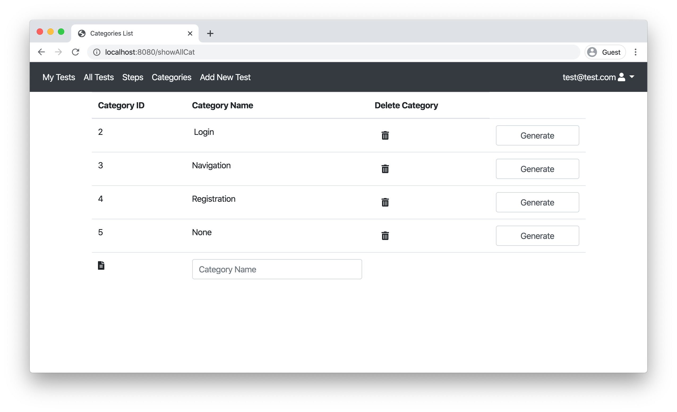Go back using browser back arrow
Image resolution: width=677 pixels, height=412 pixels.
pos(41,52)
